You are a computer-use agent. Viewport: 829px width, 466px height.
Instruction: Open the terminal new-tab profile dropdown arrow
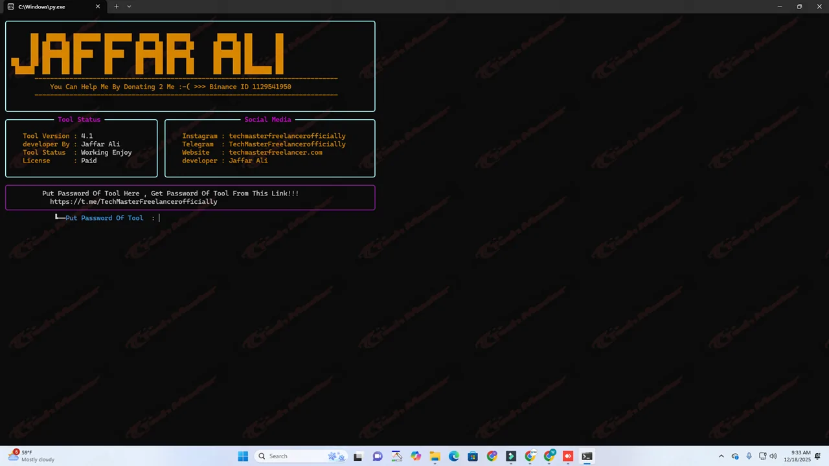pyautogui.click(x=129, y=6)
